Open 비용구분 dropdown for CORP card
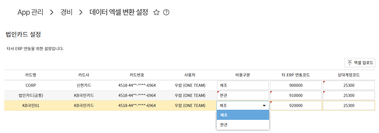The width and height of the screenshot is (379, 133). (243, 85)
